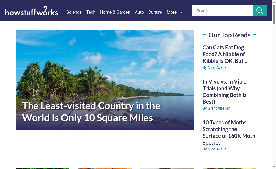Open The Least-visited Country headline link
Image resolution: width=276 pixels, height=169 pixels.
pos(91,112)
